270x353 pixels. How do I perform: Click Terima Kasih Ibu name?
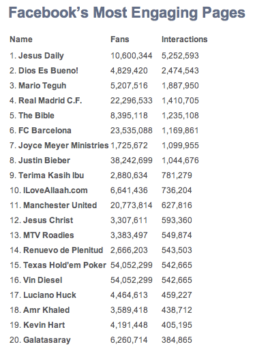click(x=51, y=175)
